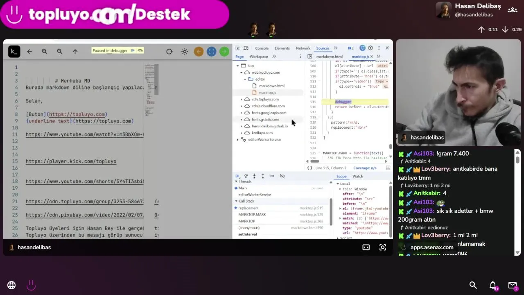
Task: Select the Page navigator tab
Action: [239, 57]
